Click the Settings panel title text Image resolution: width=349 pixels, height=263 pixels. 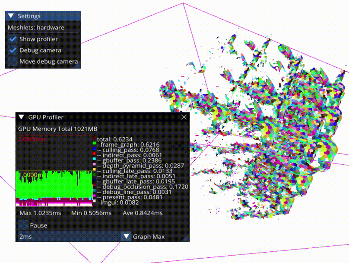point(29,16)
